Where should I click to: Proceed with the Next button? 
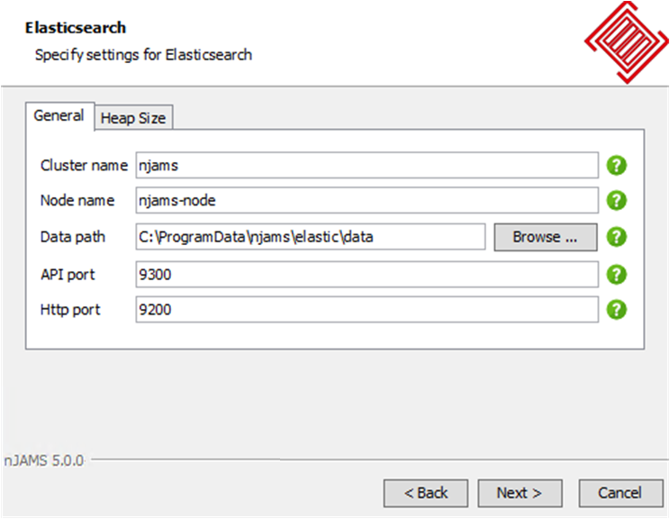[x=520, y=493]
